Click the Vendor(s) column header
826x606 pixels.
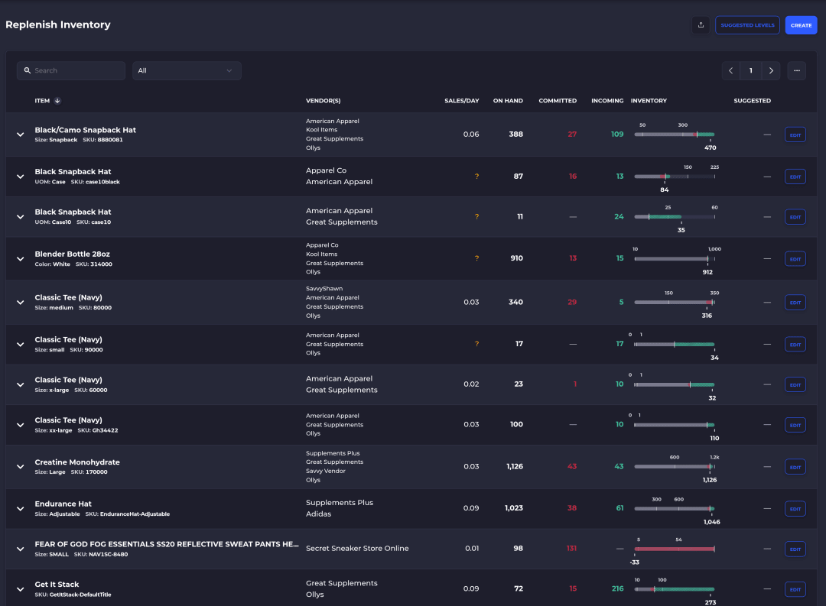[323, 101]
